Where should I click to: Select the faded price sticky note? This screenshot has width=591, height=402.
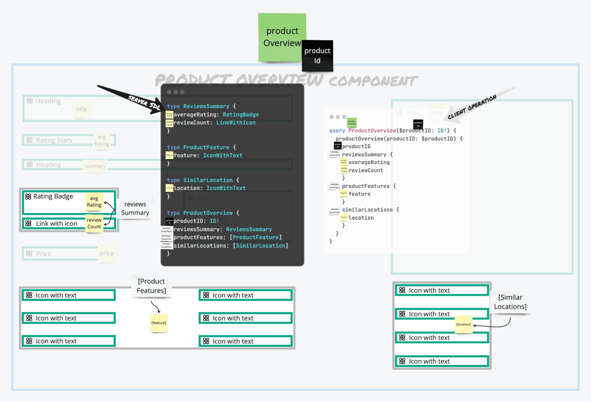(106, 253)
